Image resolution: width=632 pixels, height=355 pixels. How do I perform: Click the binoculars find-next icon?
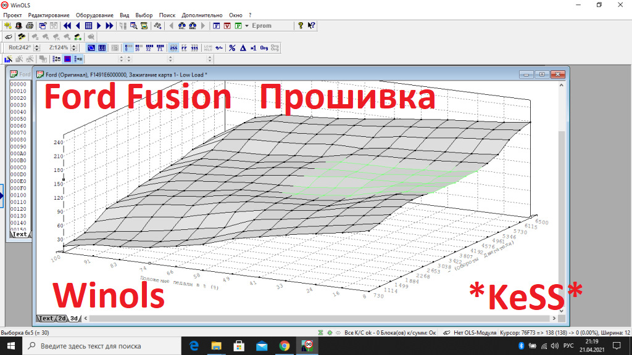click(x=193, y=26)
